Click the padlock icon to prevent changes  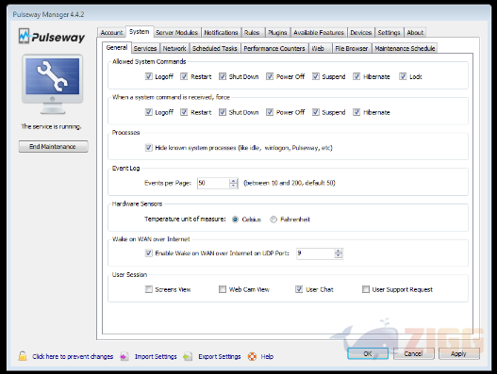(x=23, y=356)
